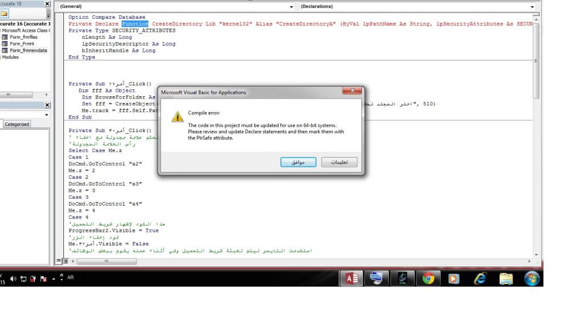Viewport: 571px width, 320px height.
Task: Click the موافق (OK) button
Action: [x=298, y=162]
